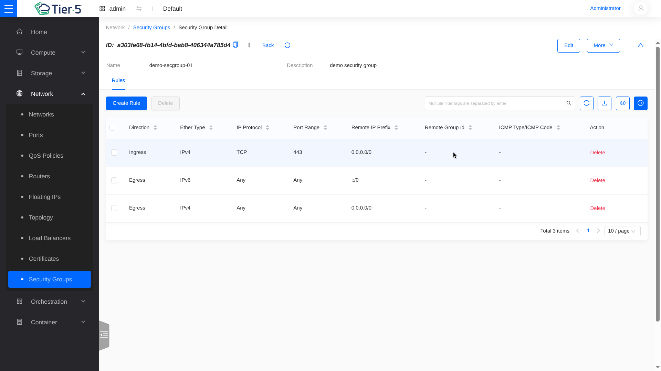Click the hamburger menu icon

coord(9,9)
